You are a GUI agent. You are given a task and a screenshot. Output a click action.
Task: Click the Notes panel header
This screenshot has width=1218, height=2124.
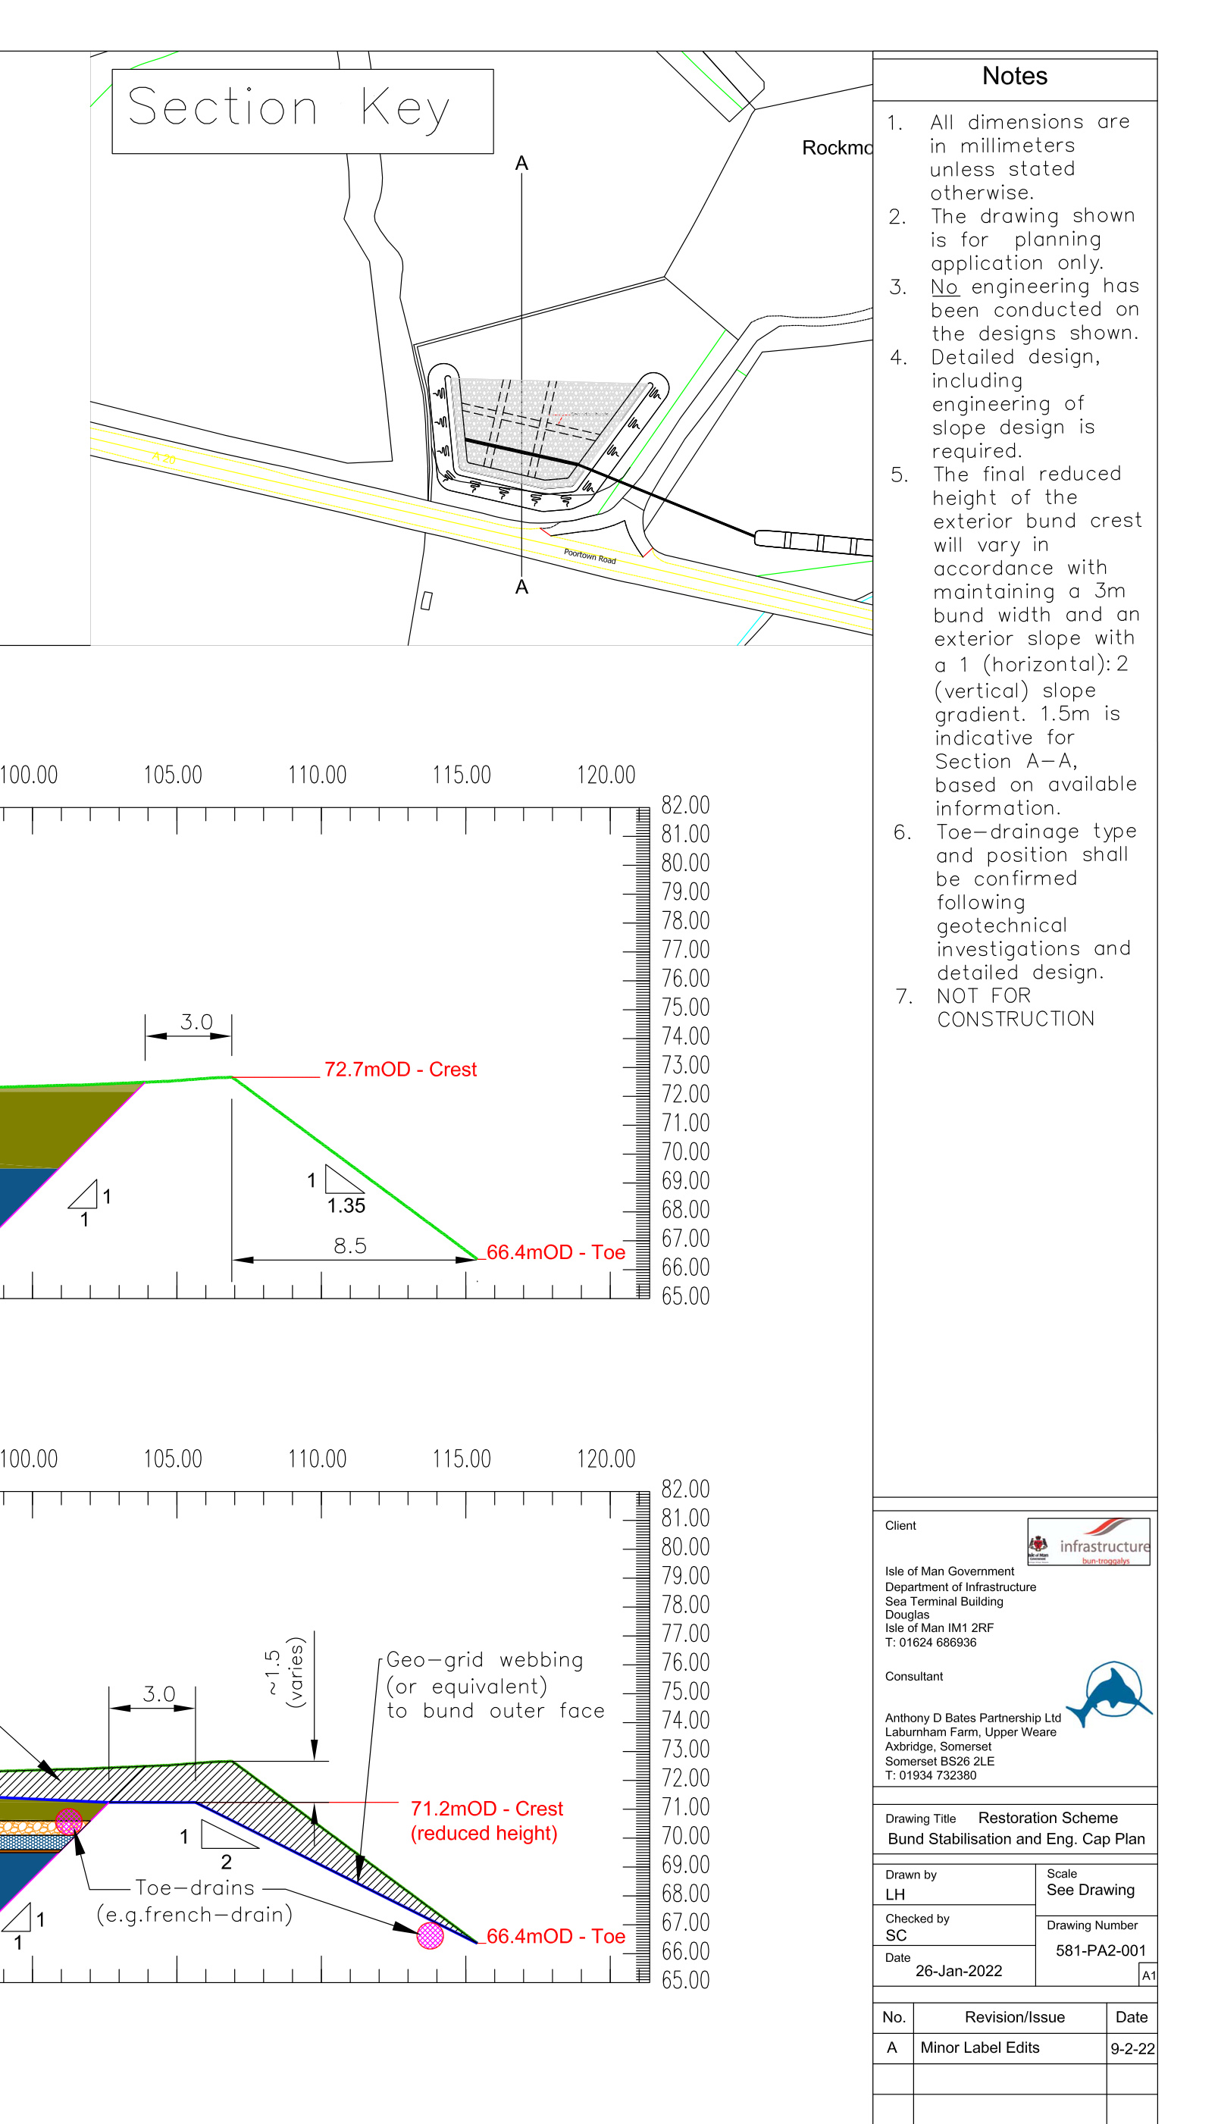point(1015,75)
